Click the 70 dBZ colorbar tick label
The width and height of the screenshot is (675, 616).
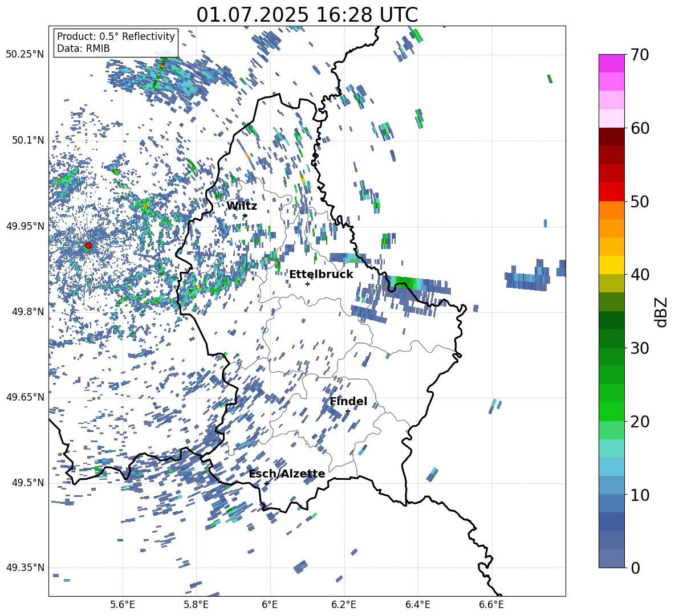[639, 55]
